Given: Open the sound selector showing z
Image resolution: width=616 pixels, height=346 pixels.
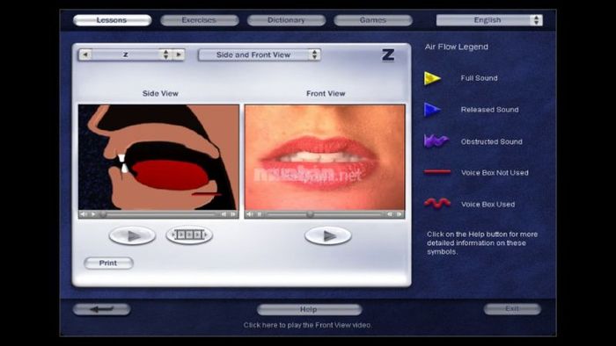Looking at the screenshot, I should click(x=132, y=54).
